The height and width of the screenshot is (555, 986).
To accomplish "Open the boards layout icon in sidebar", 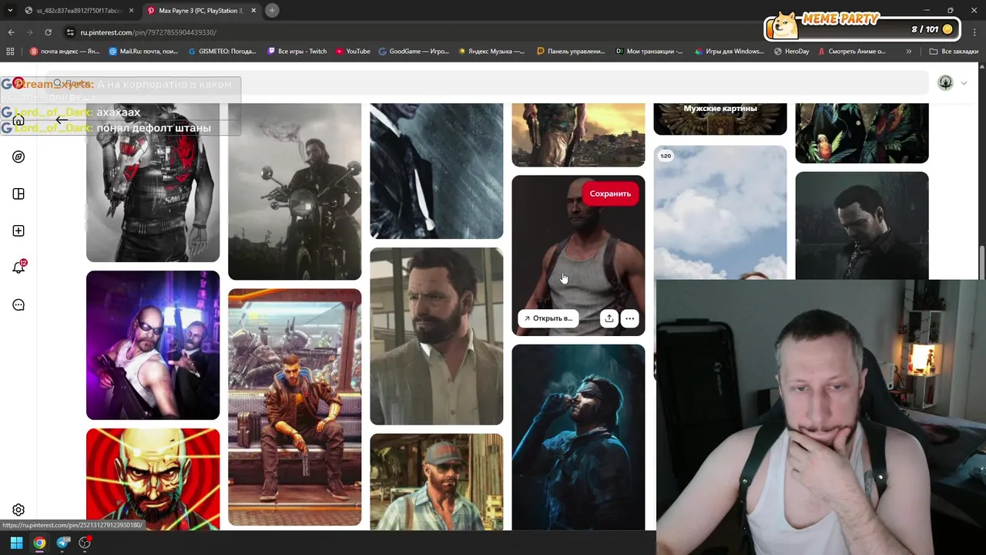I will tap(18, 193).
